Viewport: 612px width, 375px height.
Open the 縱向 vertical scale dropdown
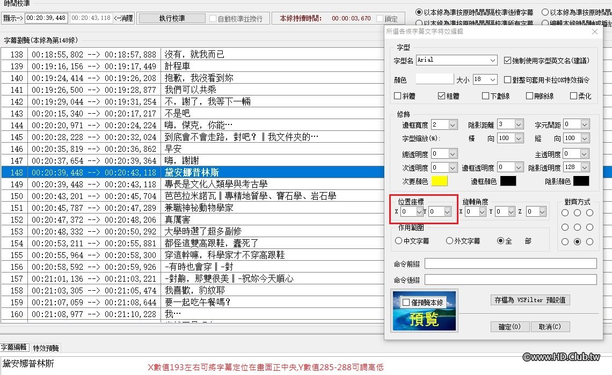tap(584, 138)
